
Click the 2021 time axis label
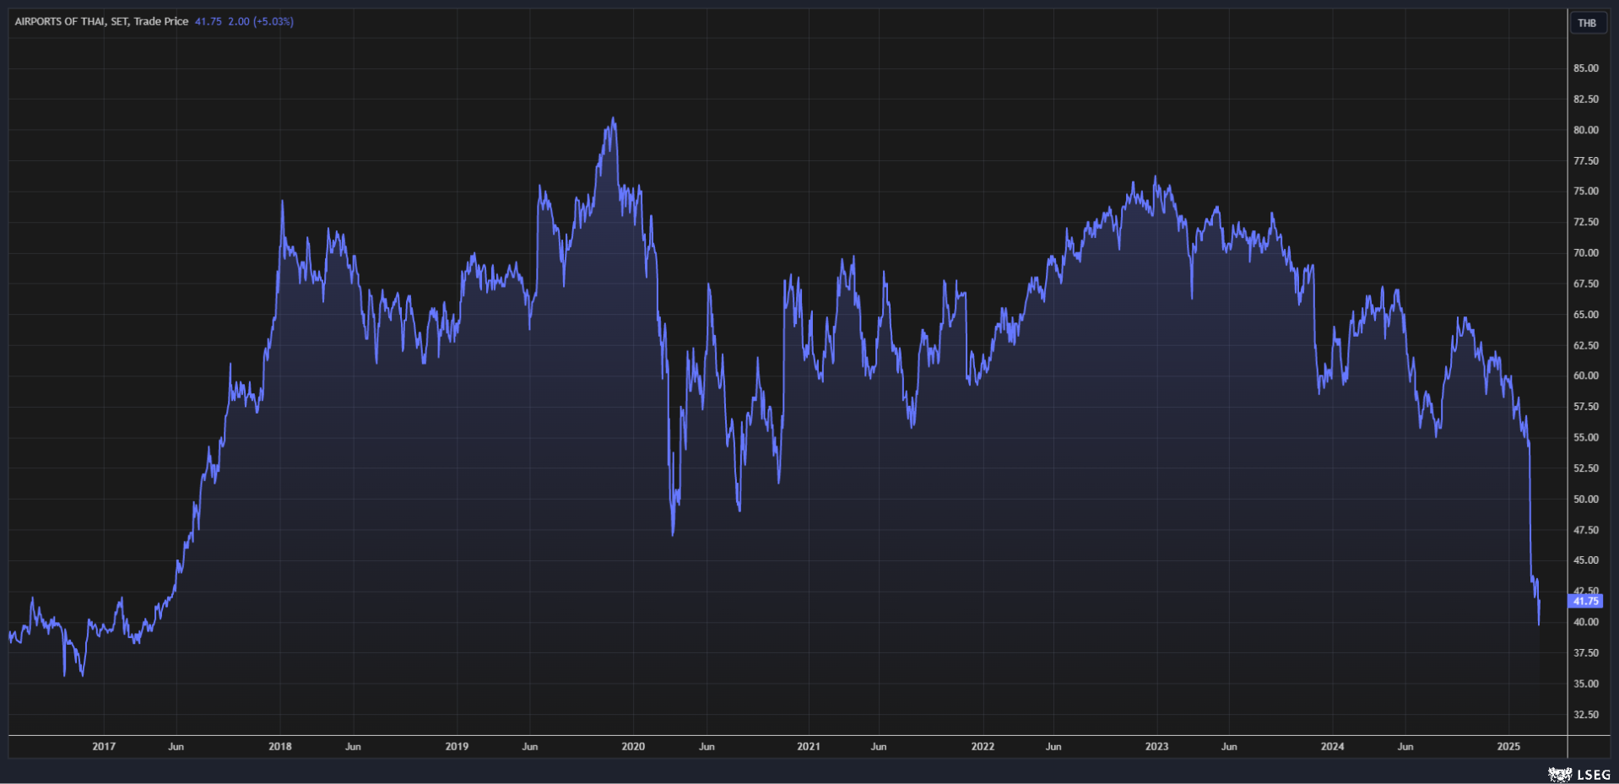[x=809, y=746]
